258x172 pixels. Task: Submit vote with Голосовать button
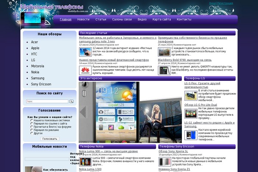[x=50, y=139]
